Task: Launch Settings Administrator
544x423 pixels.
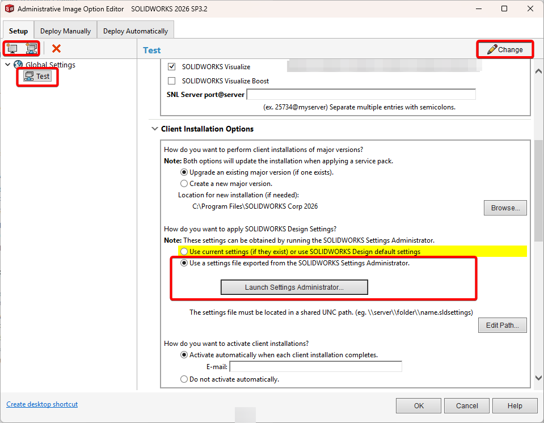Action: (x=294, y=287)
